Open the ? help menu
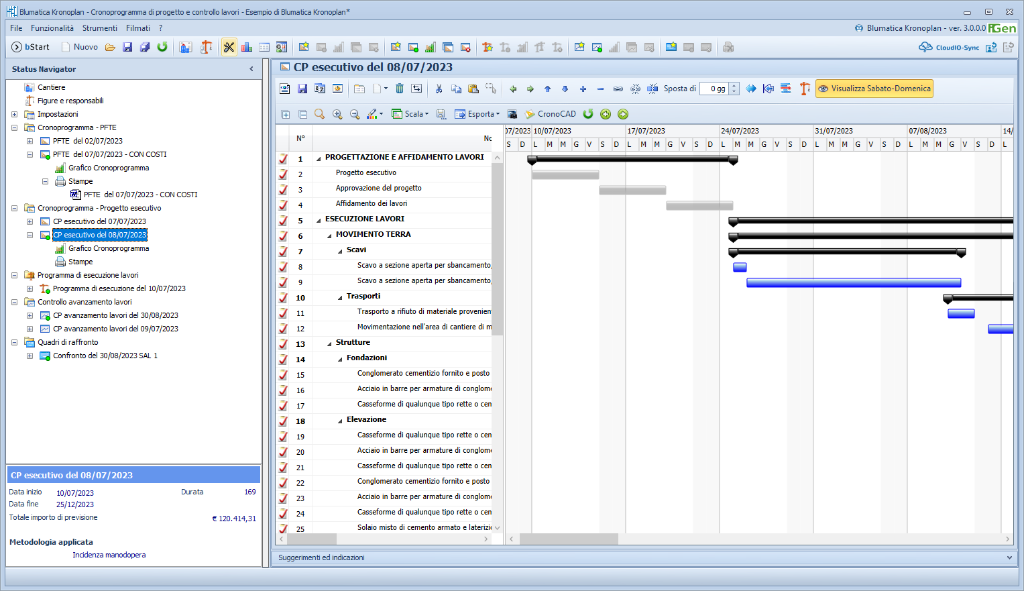 [160, 28]
